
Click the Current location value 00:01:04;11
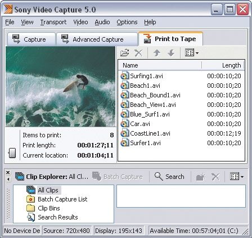[x=95, y=155]
